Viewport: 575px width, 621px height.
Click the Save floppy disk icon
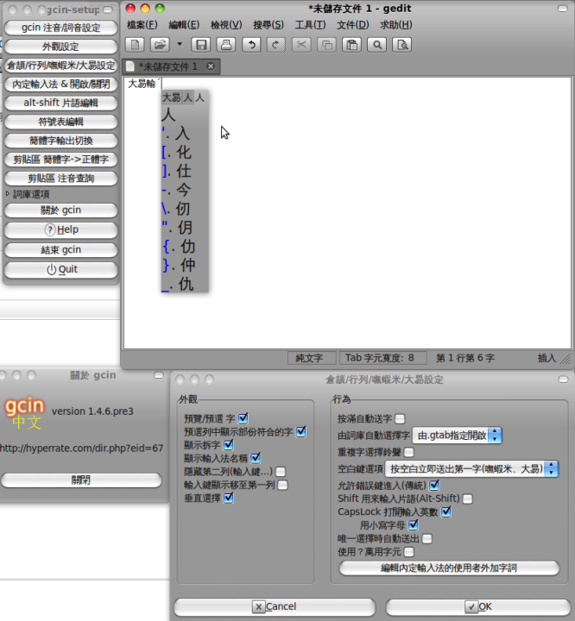[201, 44]
